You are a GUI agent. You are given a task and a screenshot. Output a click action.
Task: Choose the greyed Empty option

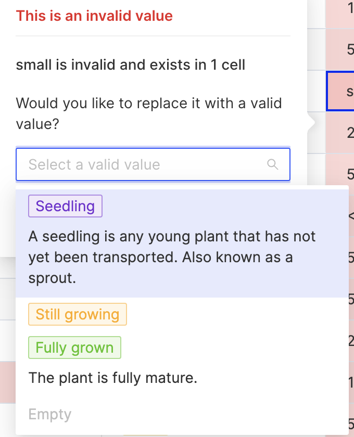coord(50,414)
